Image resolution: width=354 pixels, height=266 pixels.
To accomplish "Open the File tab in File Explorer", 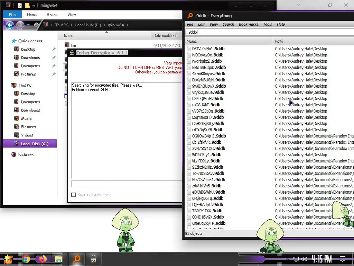I will tap(12, 15).
